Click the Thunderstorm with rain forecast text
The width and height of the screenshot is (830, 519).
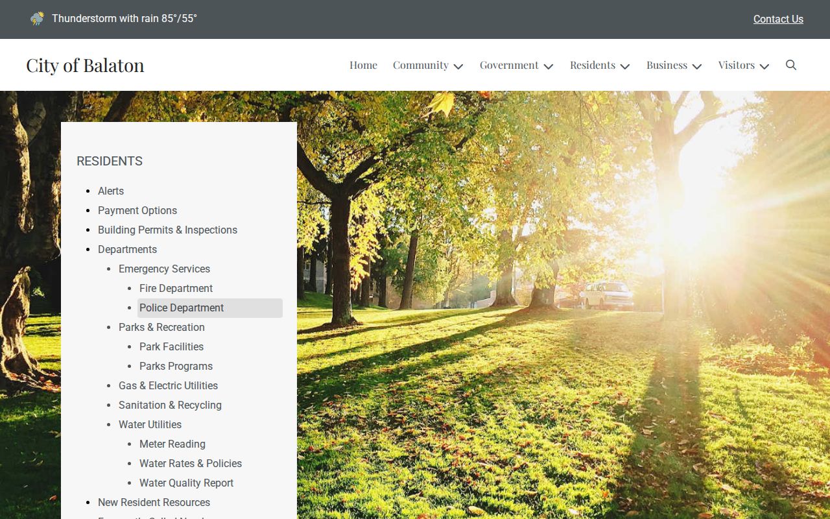pos(124,19)
